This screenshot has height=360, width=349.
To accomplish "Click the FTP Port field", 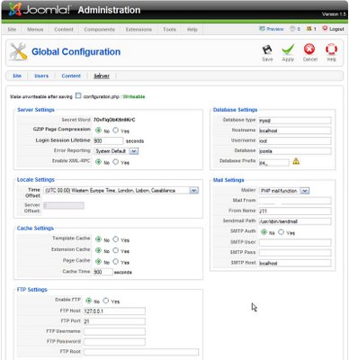I will [114, 321].
